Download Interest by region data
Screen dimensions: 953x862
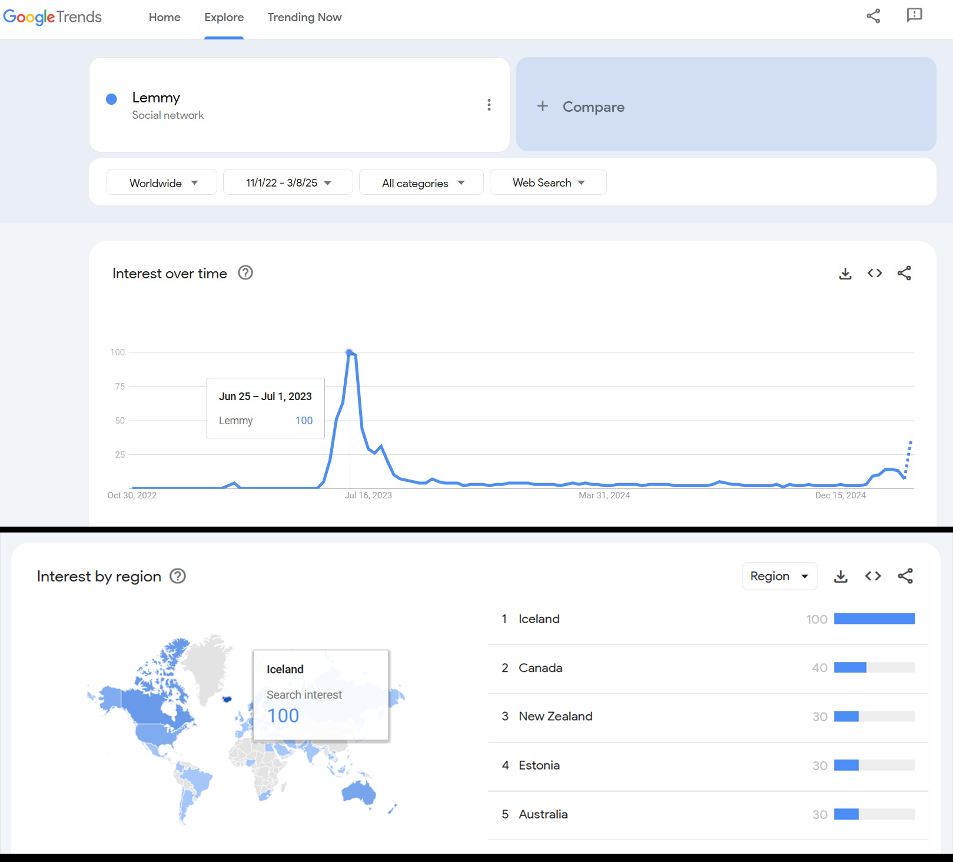click(841, 577)
